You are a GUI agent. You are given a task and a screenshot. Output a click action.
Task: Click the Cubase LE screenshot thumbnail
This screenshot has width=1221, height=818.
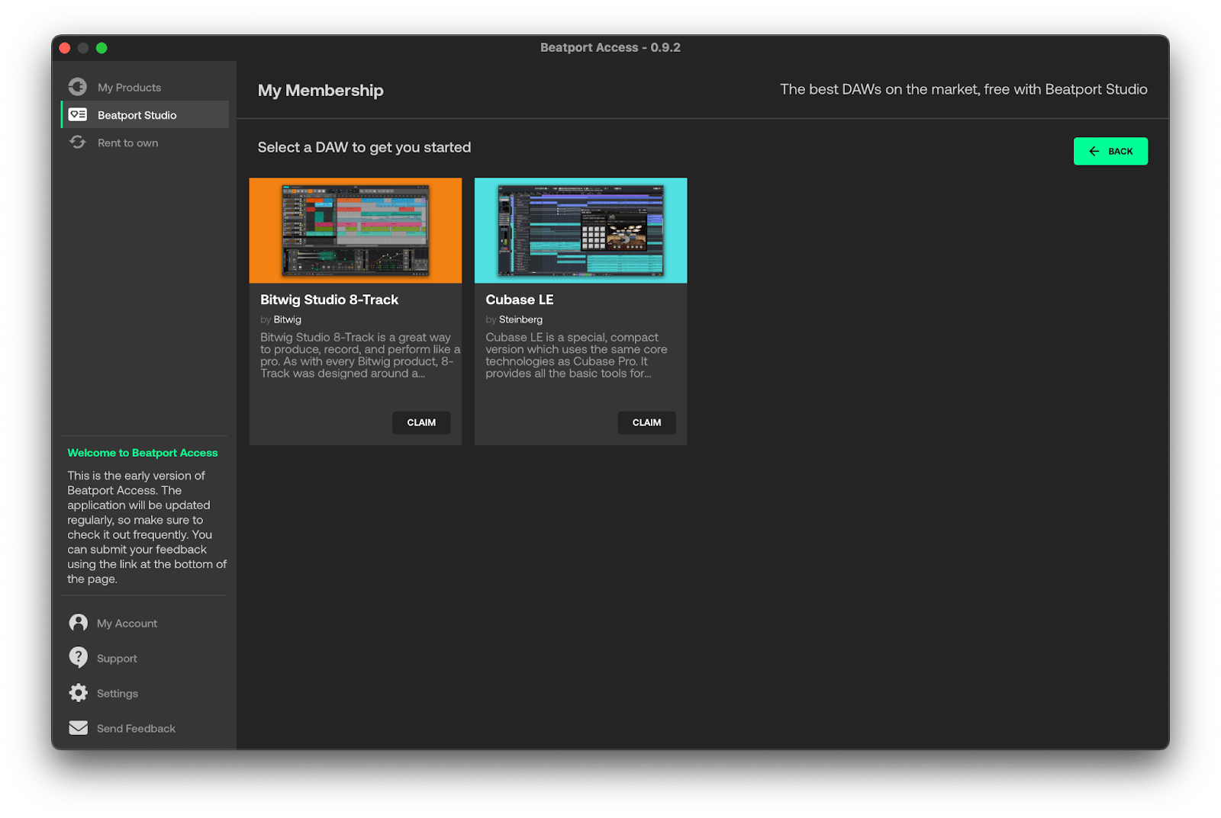(x=581, y=230)
